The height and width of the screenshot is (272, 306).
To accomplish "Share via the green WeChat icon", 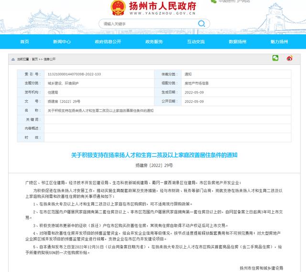I will 275,58.
